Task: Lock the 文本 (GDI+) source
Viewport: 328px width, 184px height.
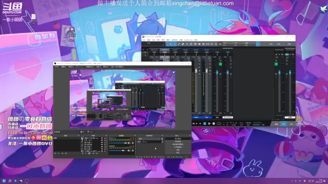Action: tap(105, 140)
